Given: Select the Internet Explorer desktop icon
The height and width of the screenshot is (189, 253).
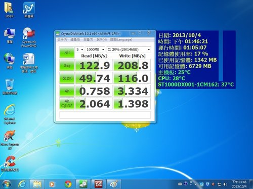Looking at the screenshot, I should 10,114.
